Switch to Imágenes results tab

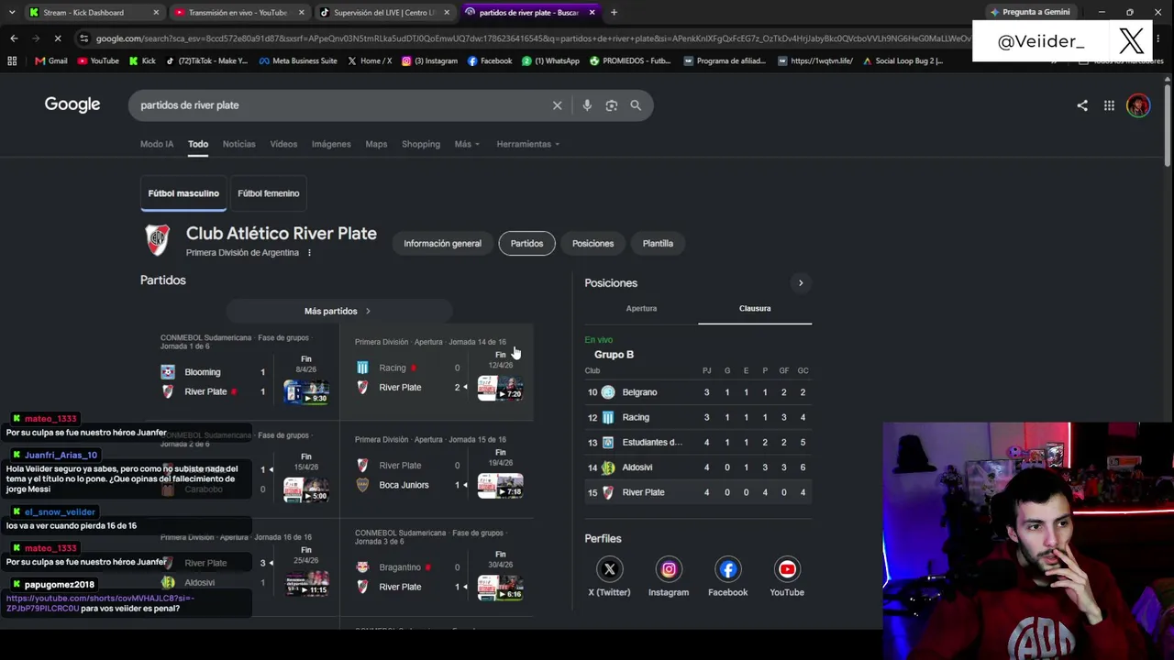(331, 144)
